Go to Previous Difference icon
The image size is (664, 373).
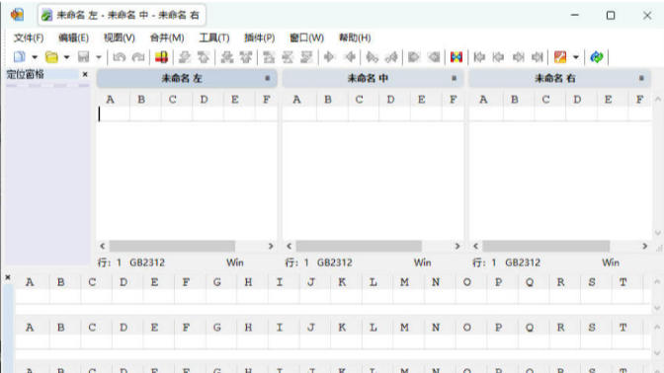[204, 56]
